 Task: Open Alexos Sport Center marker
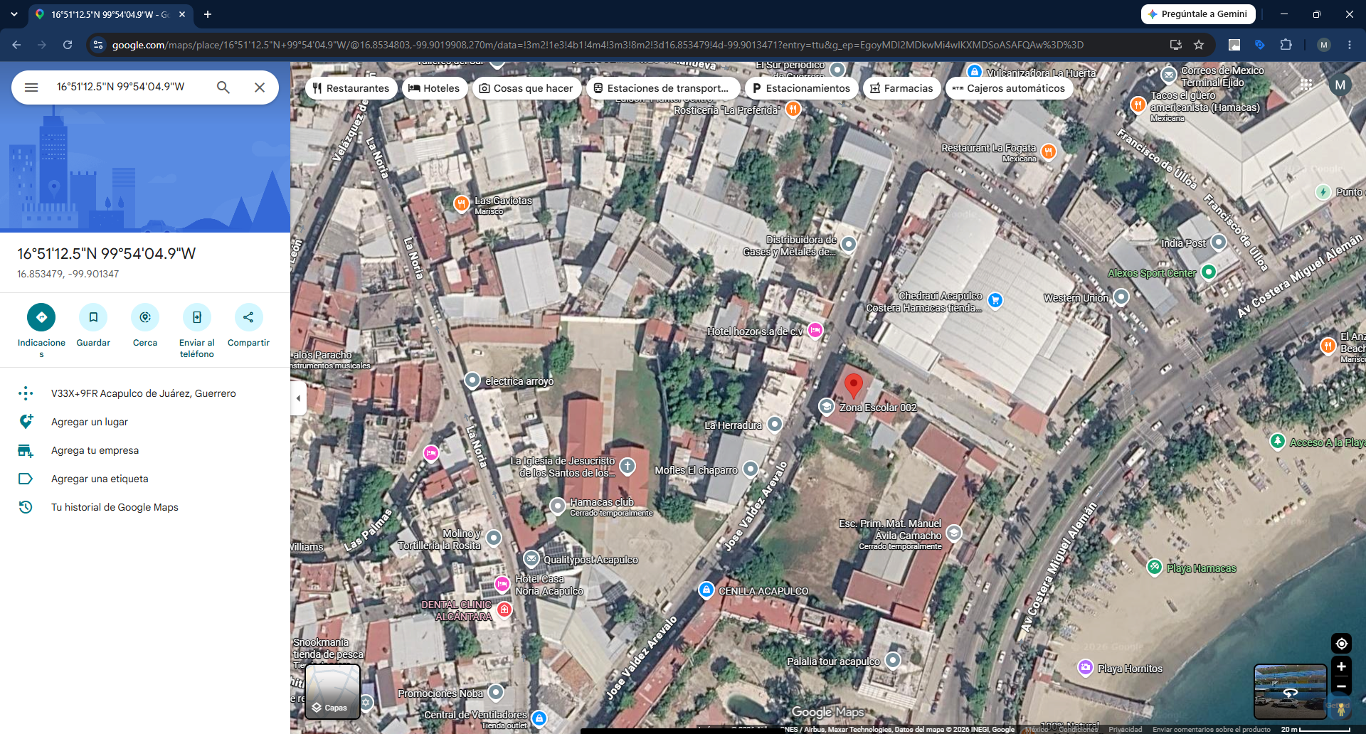tap(1208, 272)
